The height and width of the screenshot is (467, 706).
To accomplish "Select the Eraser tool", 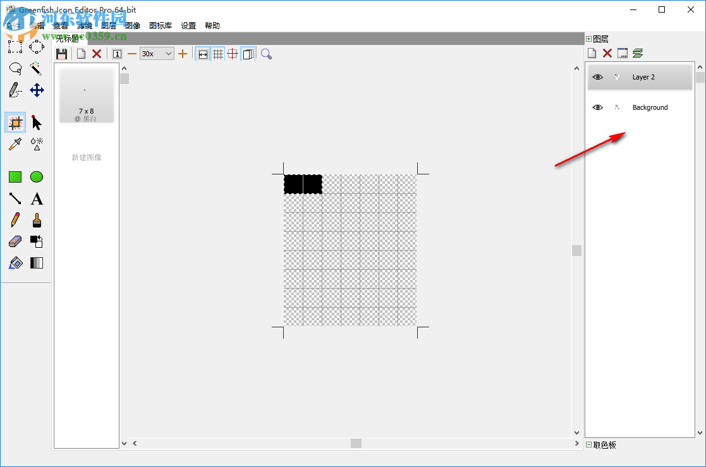I will 15,241.
